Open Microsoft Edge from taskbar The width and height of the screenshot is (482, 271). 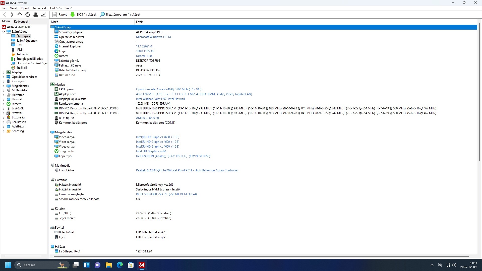click(119, 265)
